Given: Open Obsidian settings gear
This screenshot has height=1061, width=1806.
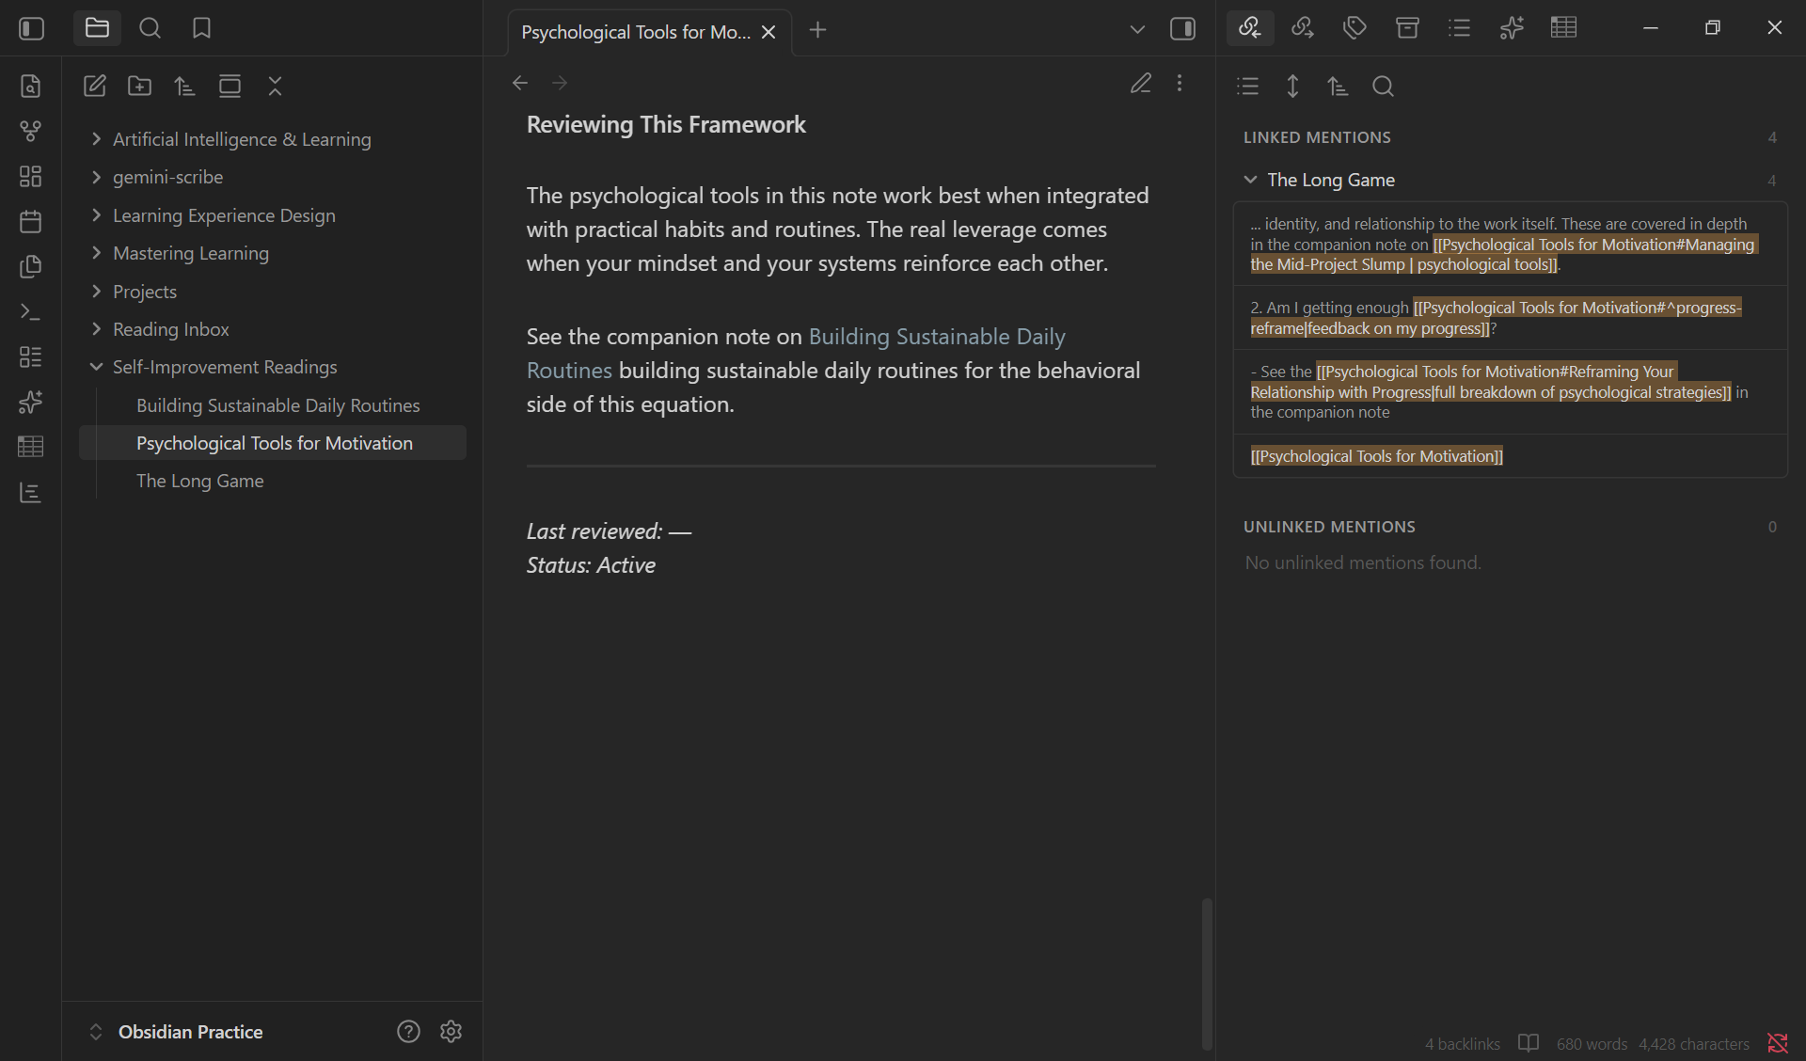Looking at the screenshot, I should coord(451,1032).
